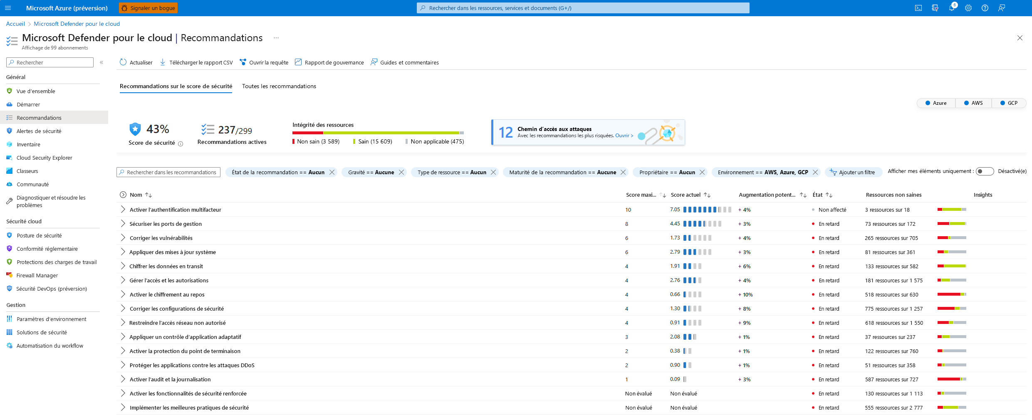The image size is (1032, 420).
Task: Click the Score de sécurité info icon
Action: coord(181,144)
